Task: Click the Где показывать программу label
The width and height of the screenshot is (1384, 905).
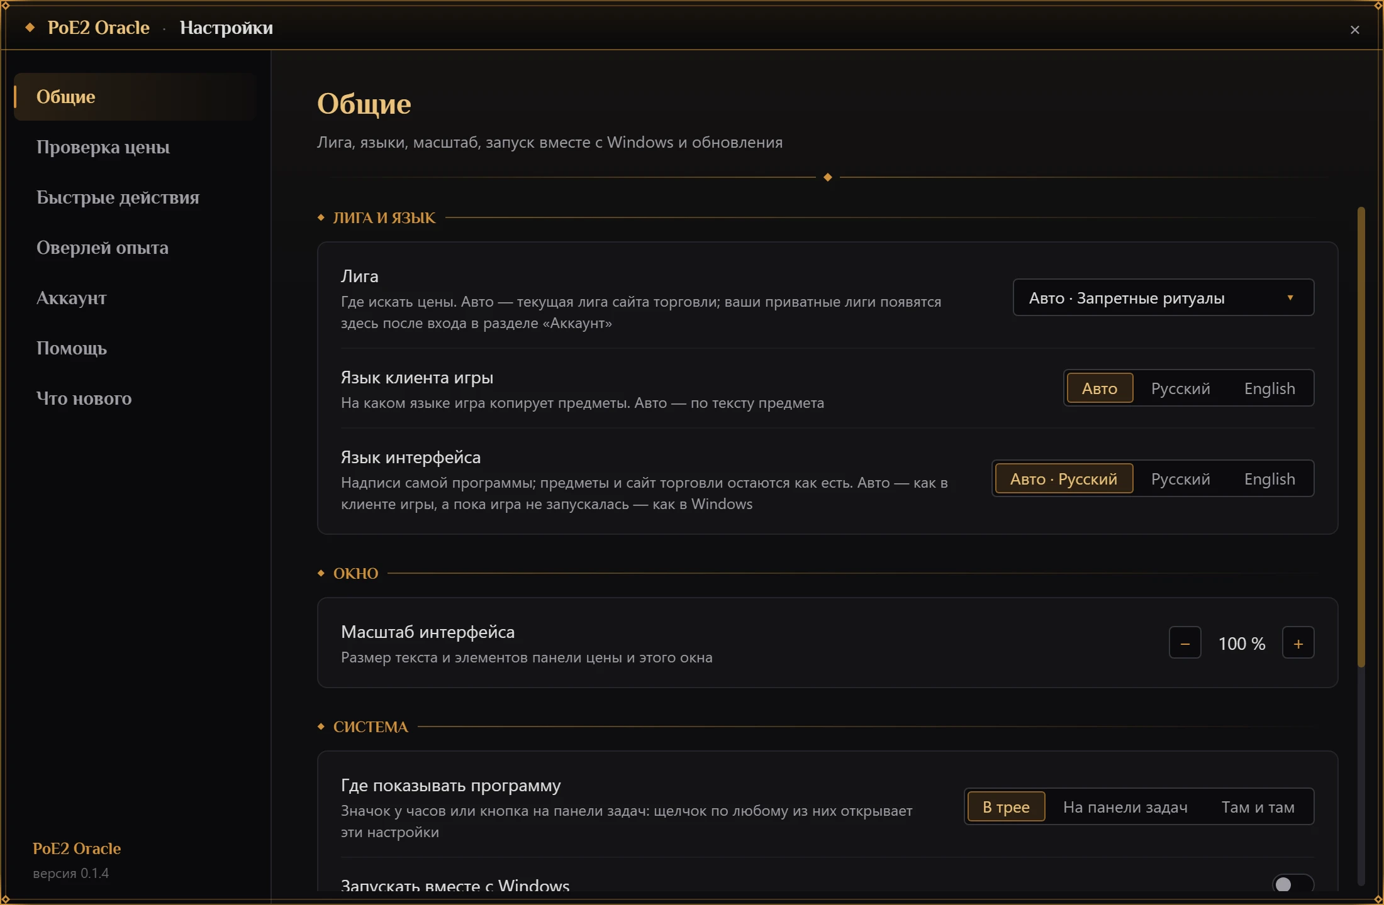Action: pos(450,786)
